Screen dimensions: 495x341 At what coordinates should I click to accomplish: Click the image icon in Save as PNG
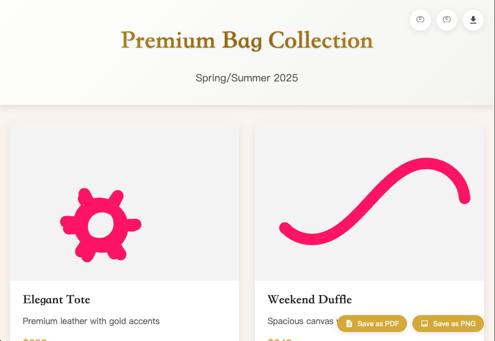pyautogui.click(x=425, y=324)
